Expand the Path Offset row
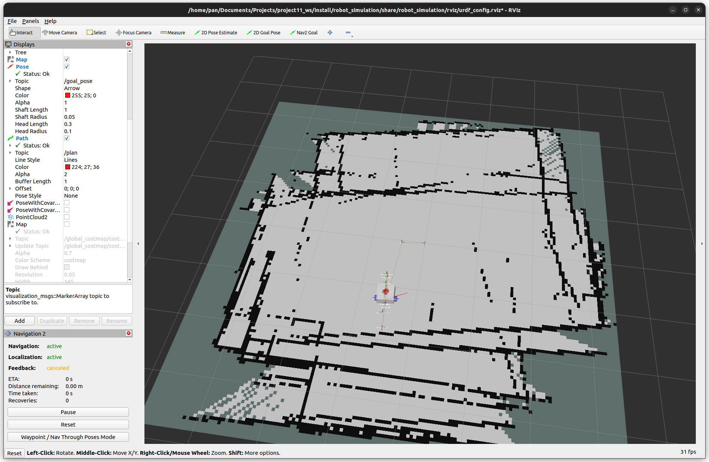Viewport: 709px width, 462px height. click(x=10, y=189)
